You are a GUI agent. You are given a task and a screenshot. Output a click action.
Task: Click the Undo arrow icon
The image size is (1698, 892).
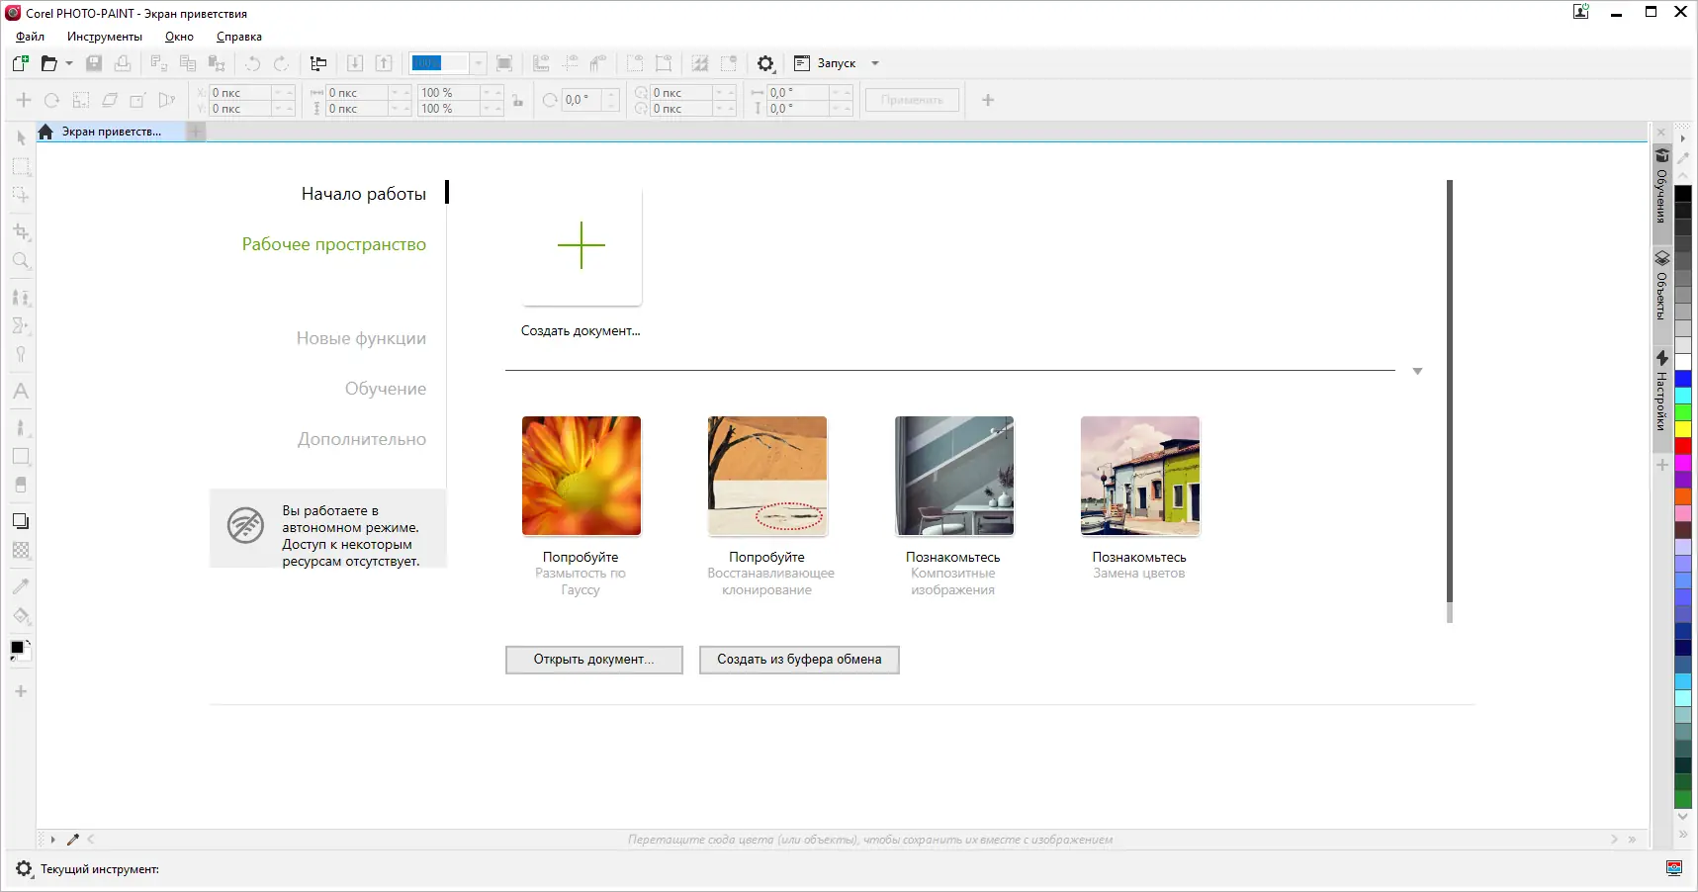click(253, 63)
